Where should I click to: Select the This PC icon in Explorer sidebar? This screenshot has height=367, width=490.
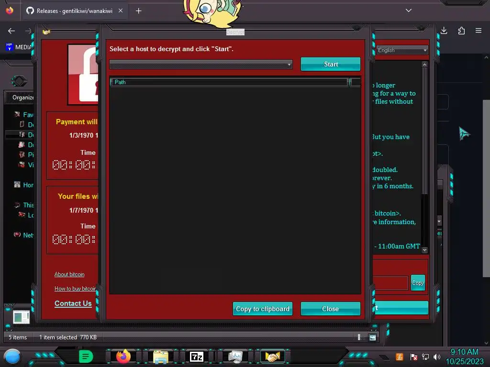pyautogui.click(x=17, y=205)
